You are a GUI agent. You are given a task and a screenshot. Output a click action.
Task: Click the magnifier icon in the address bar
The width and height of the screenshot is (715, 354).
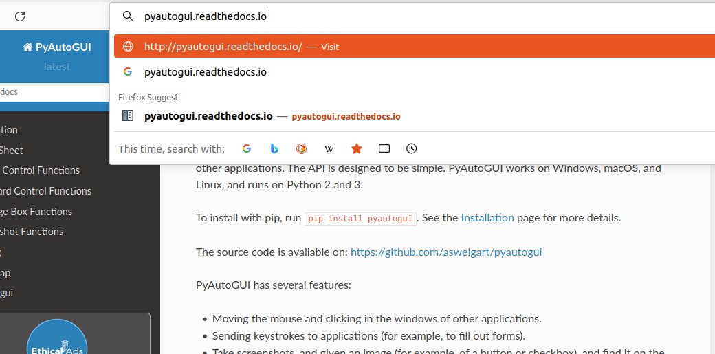point(128,16)
